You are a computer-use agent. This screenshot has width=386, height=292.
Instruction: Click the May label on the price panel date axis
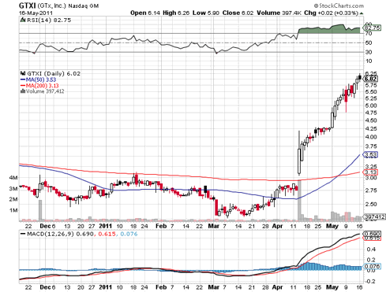click(x=332, y=226)
